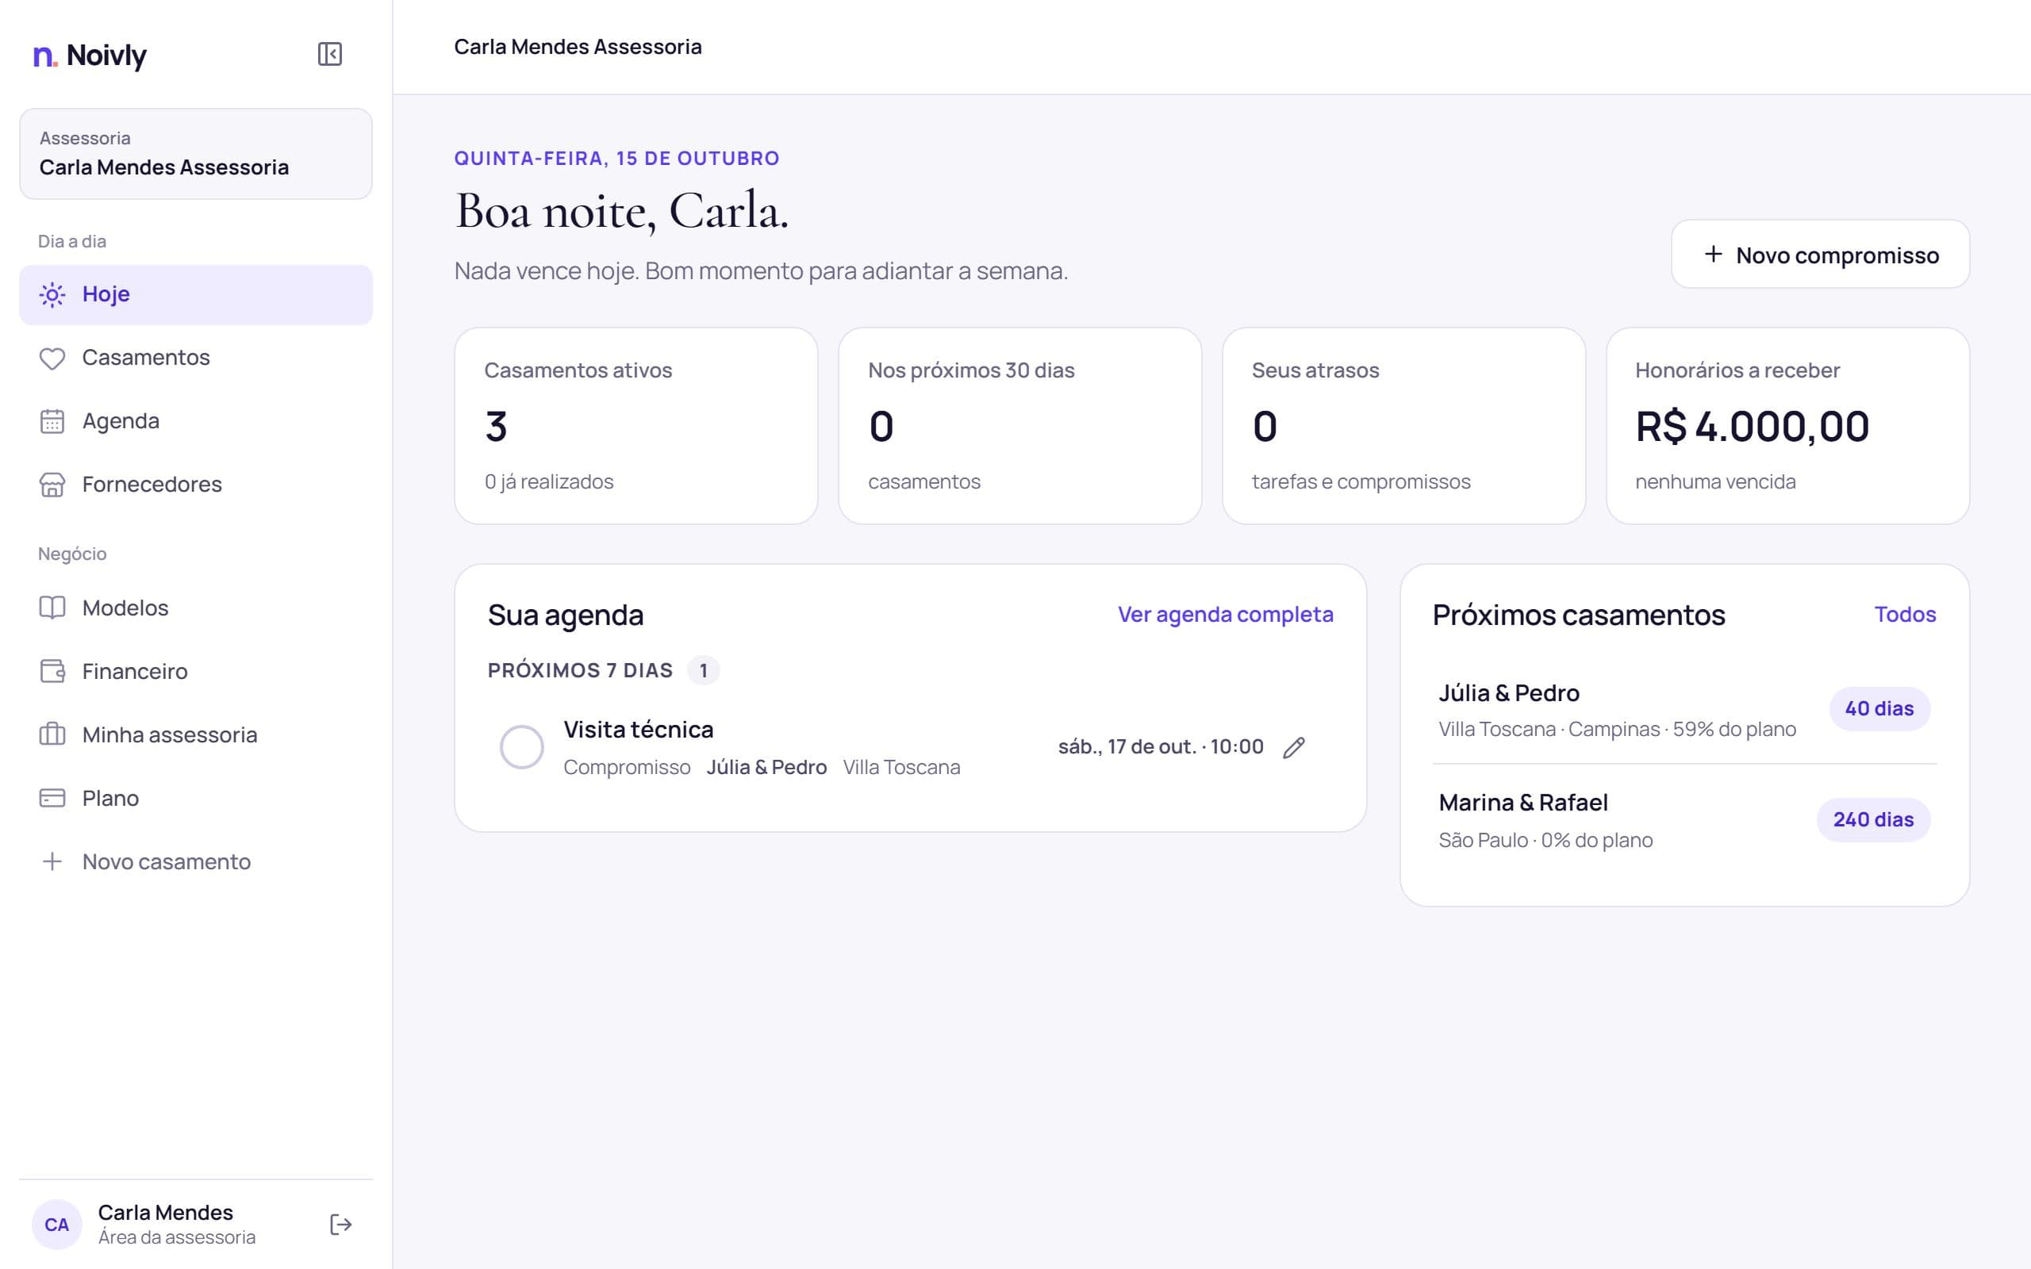Open Financeiro section
2031x1269 pixels.
click(x=195, y=672)
